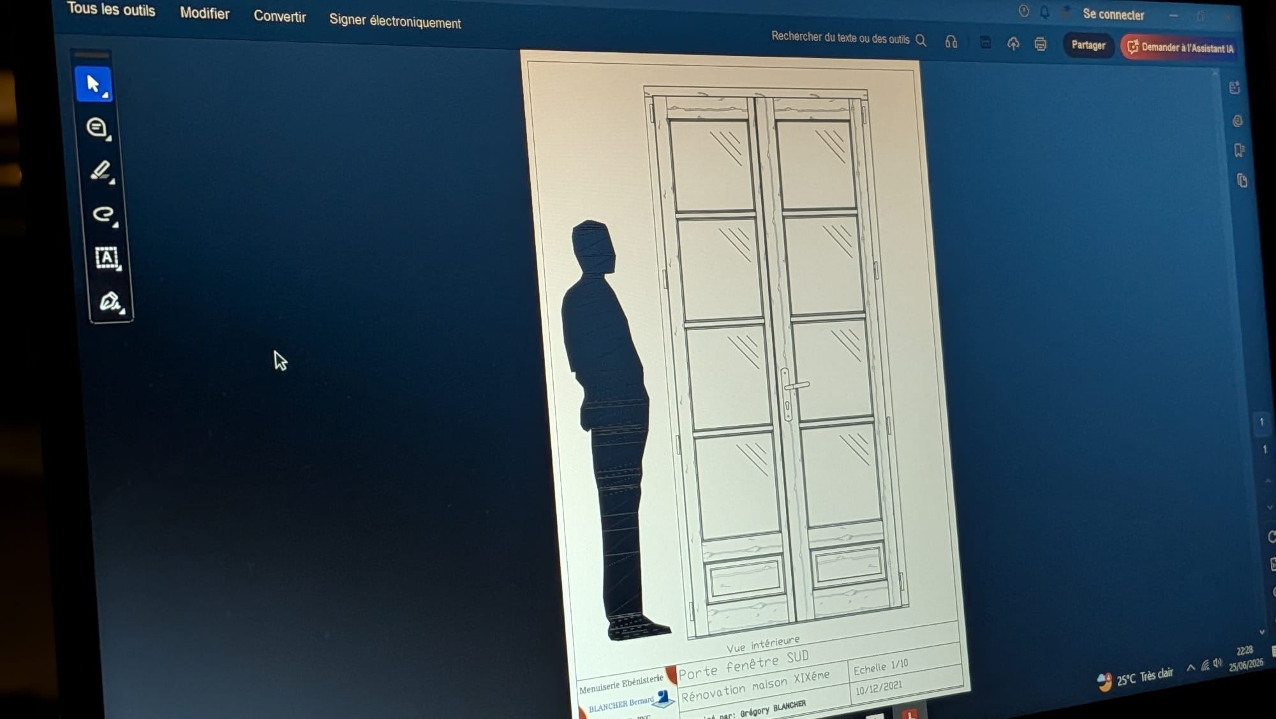Select the arrow selection tool

click(x=93, y=84)
